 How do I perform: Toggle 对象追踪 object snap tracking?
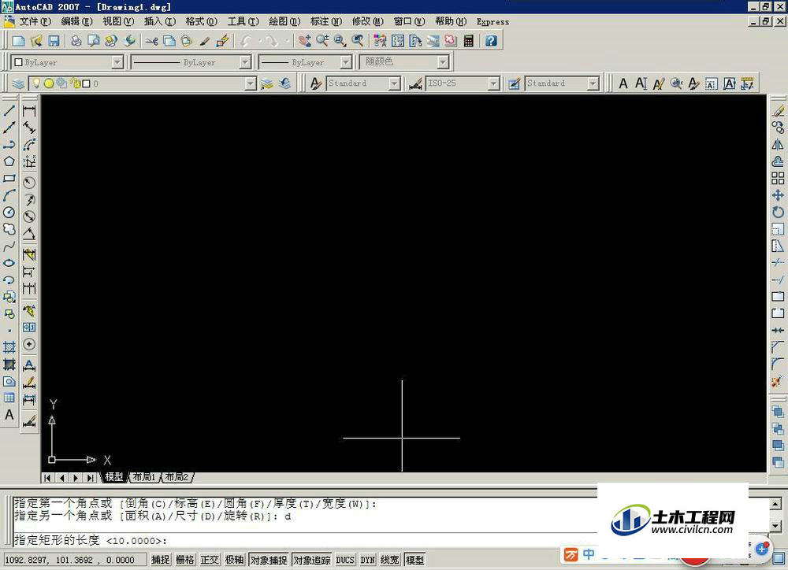(312, 560)
